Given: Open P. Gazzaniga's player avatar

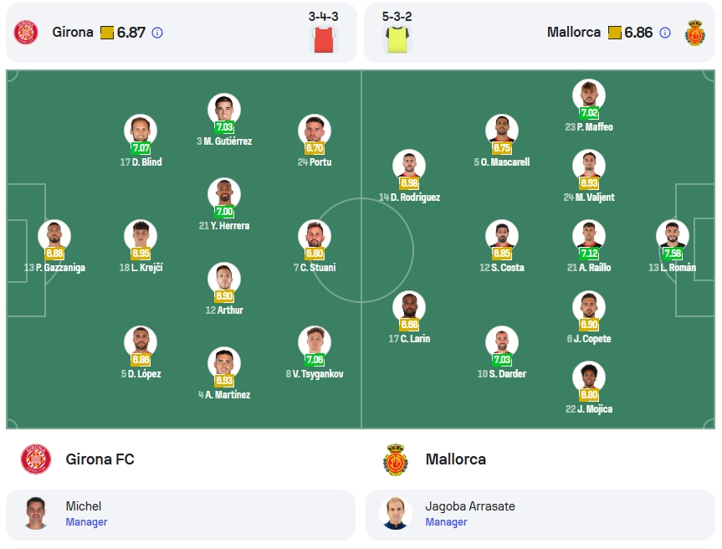Looking at the screenshot, I should (54, 236).
